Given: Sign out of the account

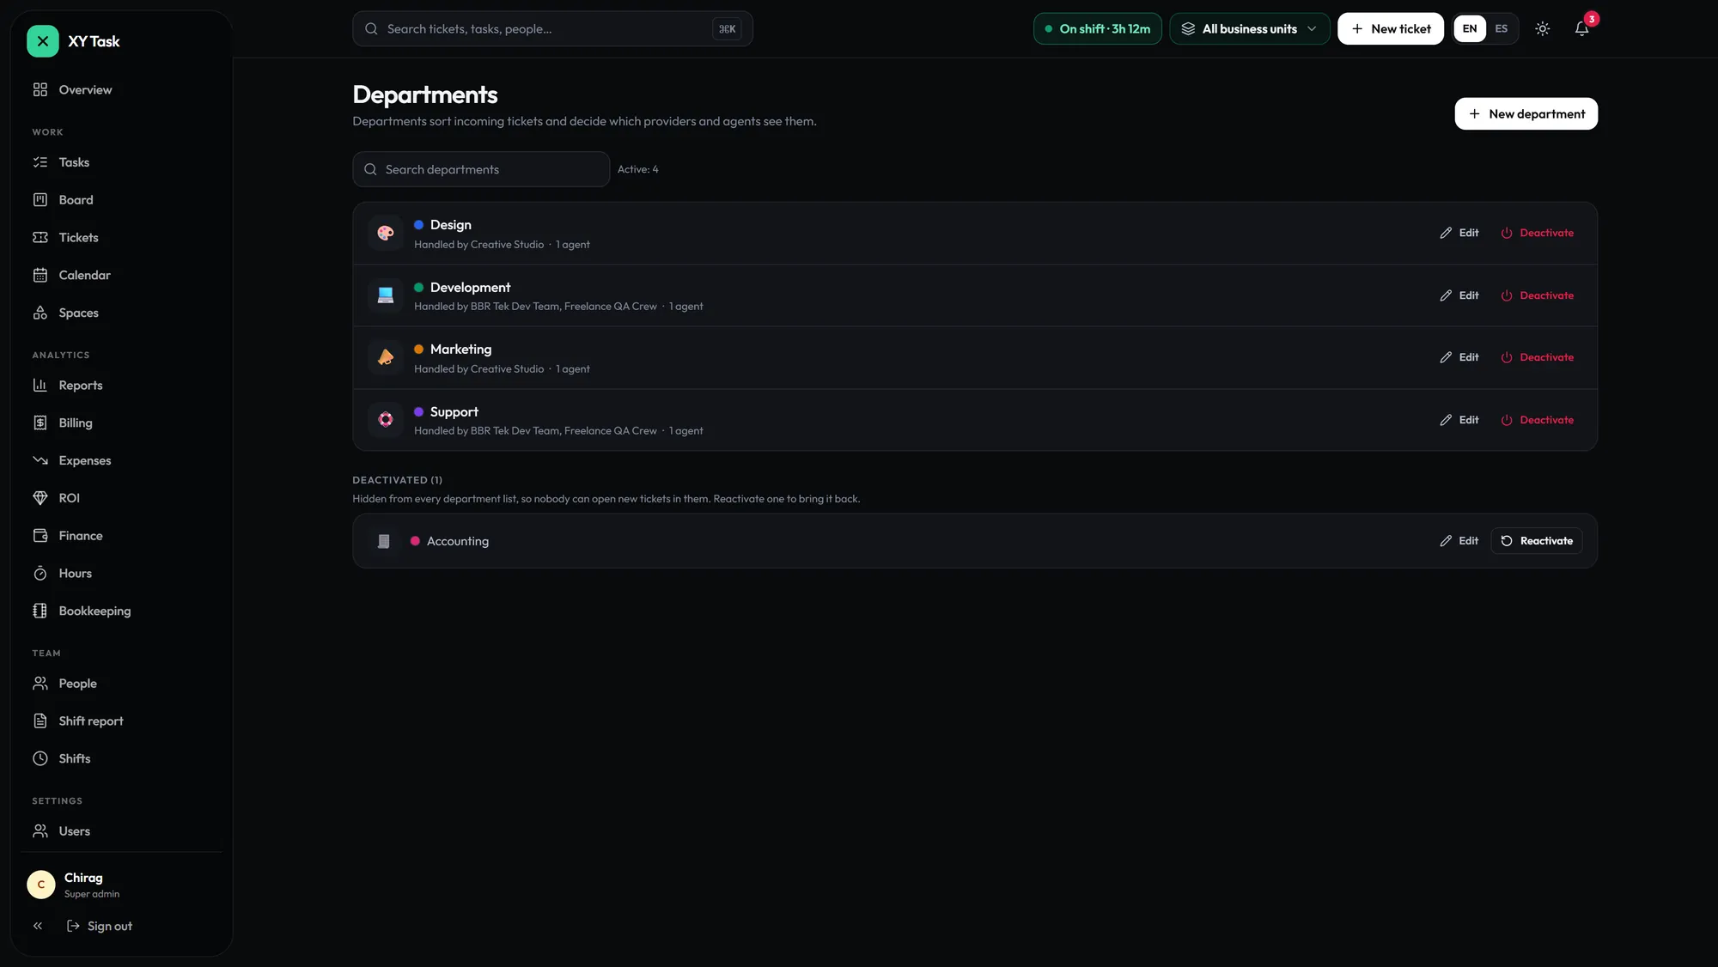Looking at the screenshot, I should [x=100, y=926].
